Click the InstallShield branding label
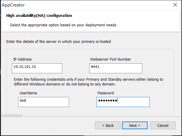 (11, 116)
